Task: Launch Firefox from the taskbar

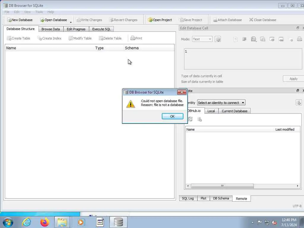Action: (x=45, y=222)
